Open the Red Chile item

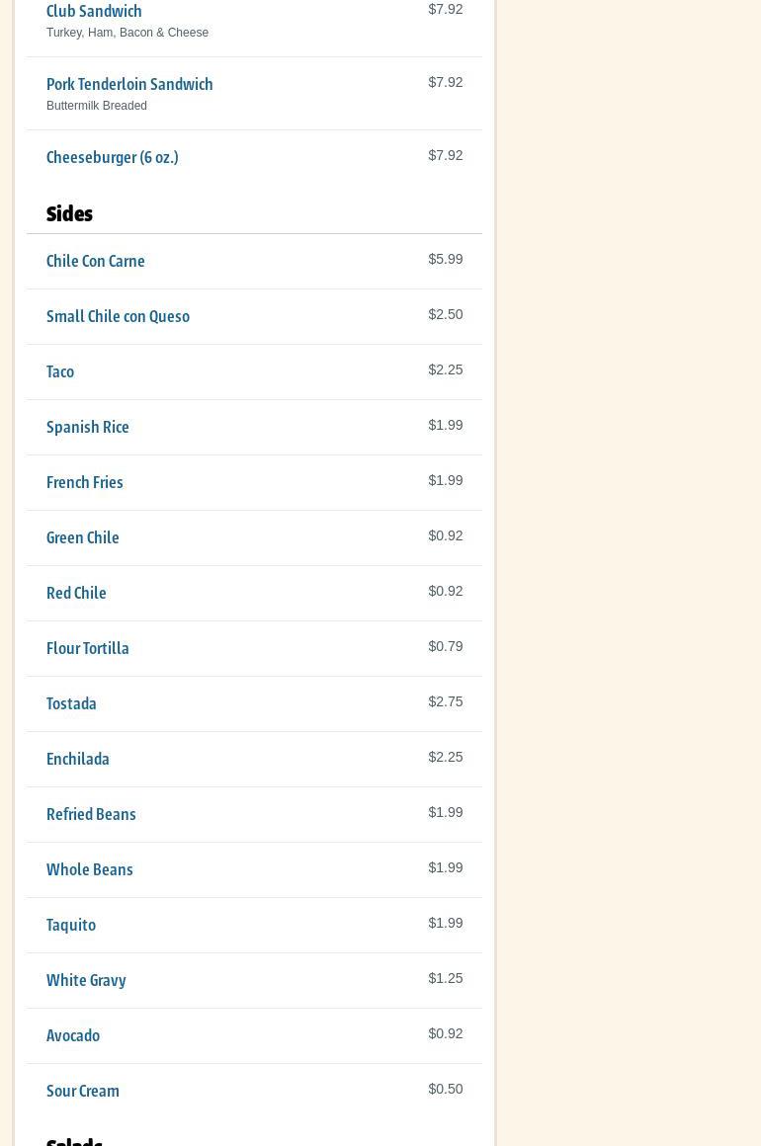click(x=76, y=593)
